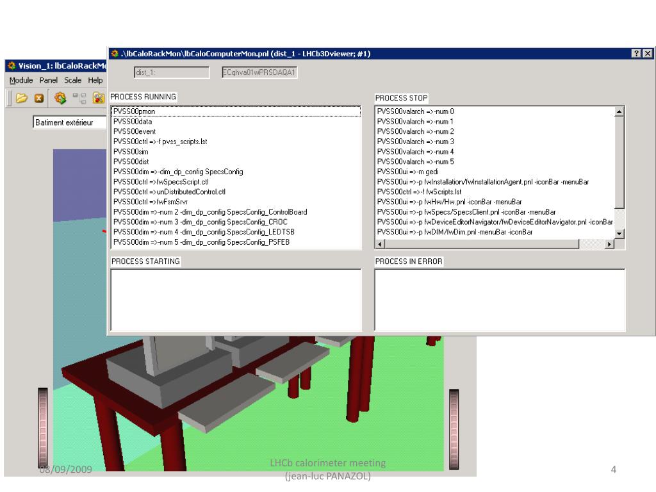Click the open folder icon in Vision toolbar
The width and height of the screenshot is (656, 492).
point(22,98)
